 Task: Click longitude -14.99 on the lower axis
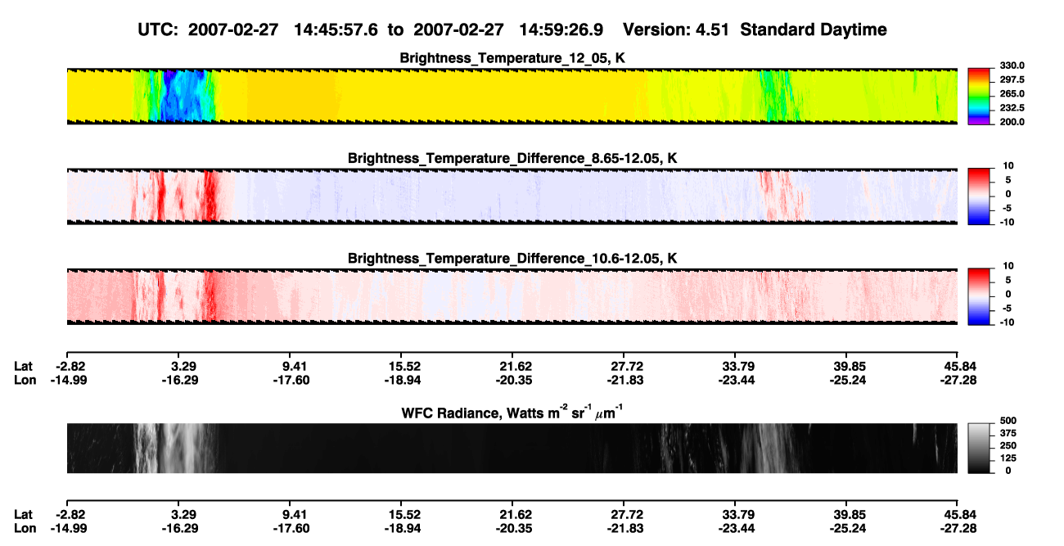coord(70,528)
